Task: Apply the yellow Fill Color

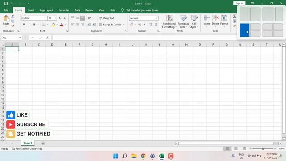Action: [x=54, y=25]
